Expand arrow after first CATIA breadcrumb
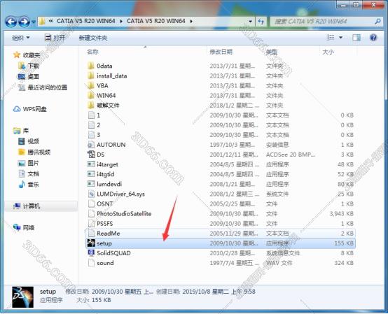The width and height of the screenshot is (388, 314). point(121,22)
